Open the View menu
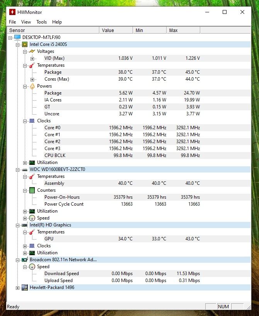 (x=26, y=22)
